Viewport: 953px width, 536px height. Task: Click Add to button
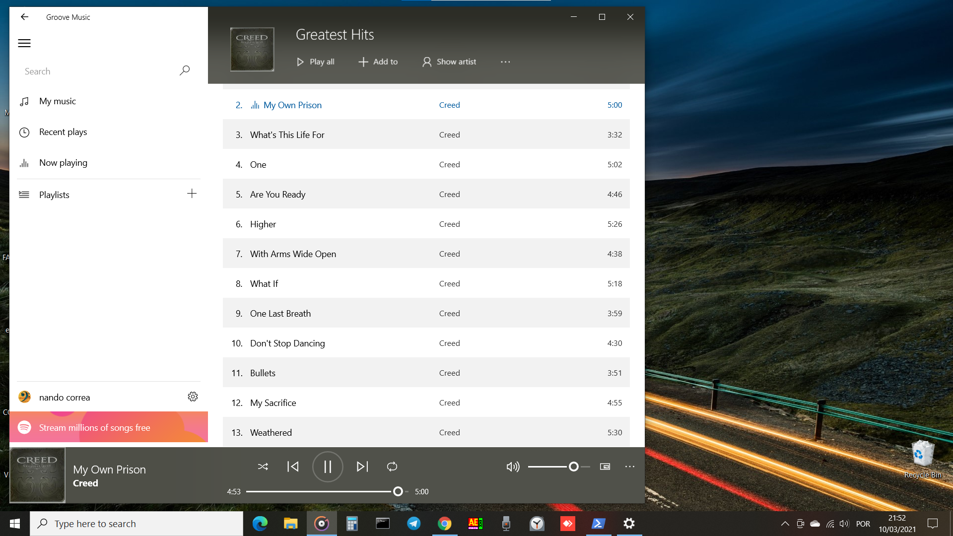378,62
